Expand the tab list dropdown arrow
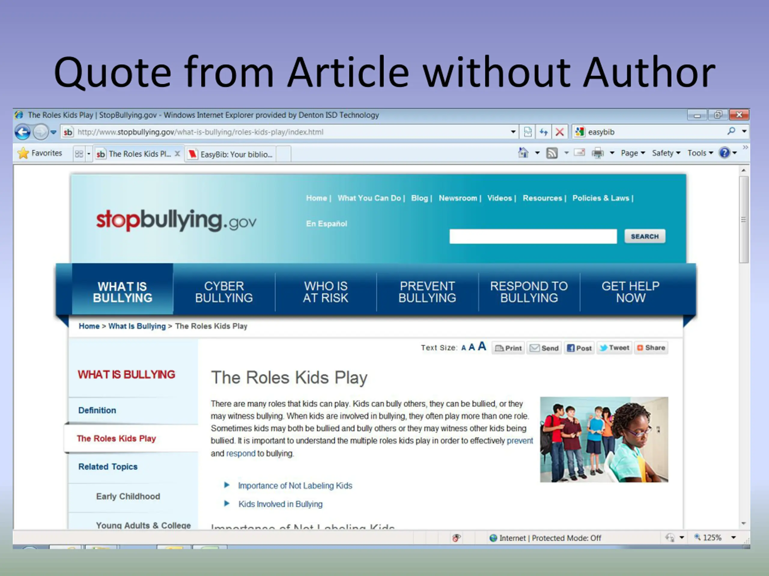Screen dimensions: 769x576 coord(89,154)
